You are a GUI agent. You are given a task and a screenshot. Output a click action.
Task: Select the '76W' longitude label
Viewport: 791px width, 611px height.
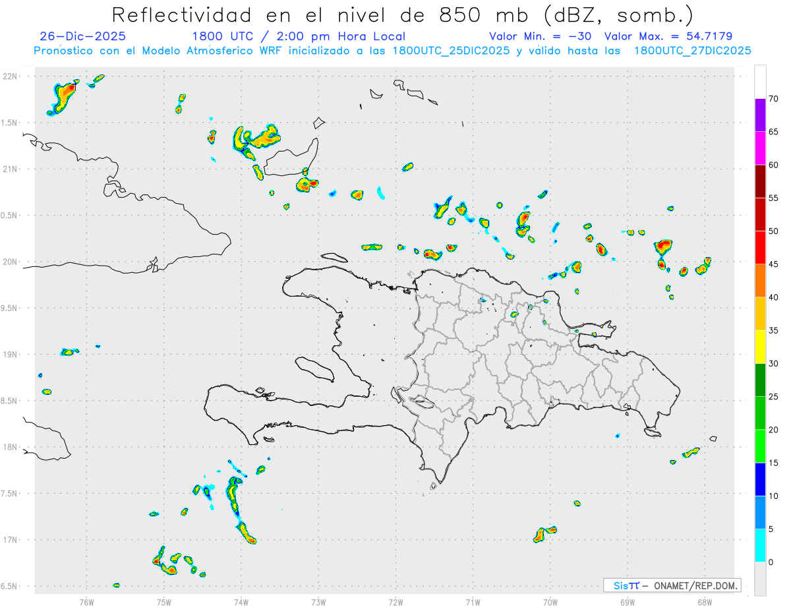[x=86, y=602]
